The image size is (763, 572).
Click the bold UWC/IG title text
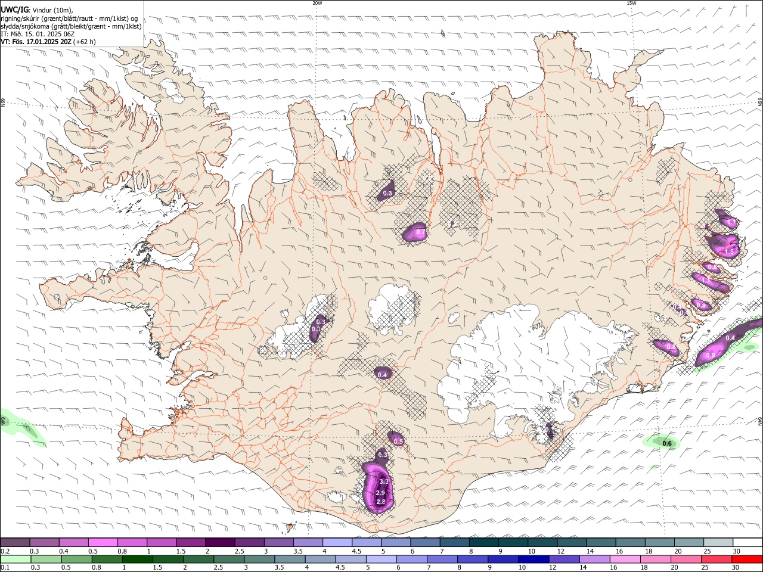(x=14, y=10)
